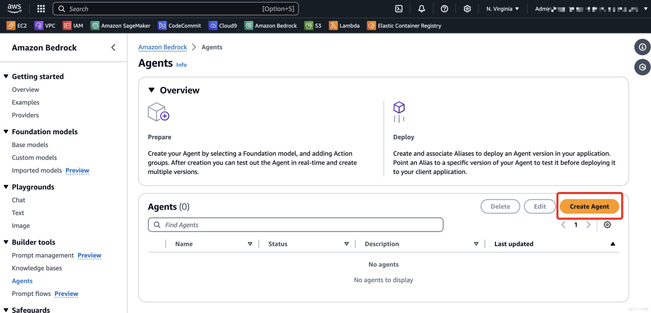Open the Lambda shortcut in favorites bar
Screen dimensions: 651x313
[344, 25]
